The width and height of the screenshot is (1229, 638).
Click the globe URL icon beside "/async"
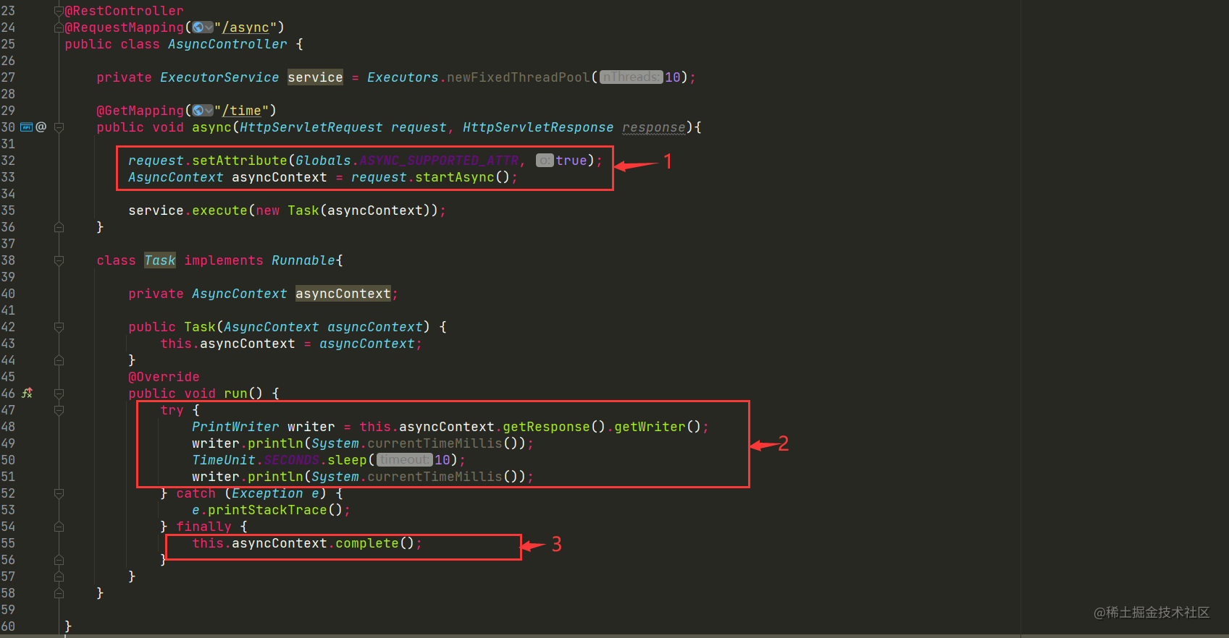point(198,27)
